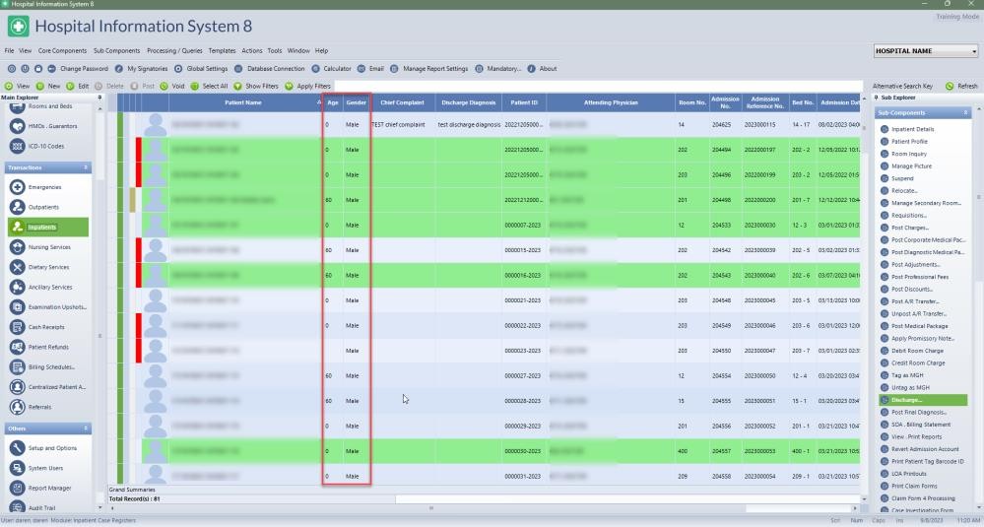Open the Processing / Queries menu

173,51
